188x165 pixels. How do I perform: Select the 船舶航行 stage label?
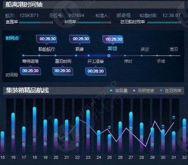coord(47,49)
